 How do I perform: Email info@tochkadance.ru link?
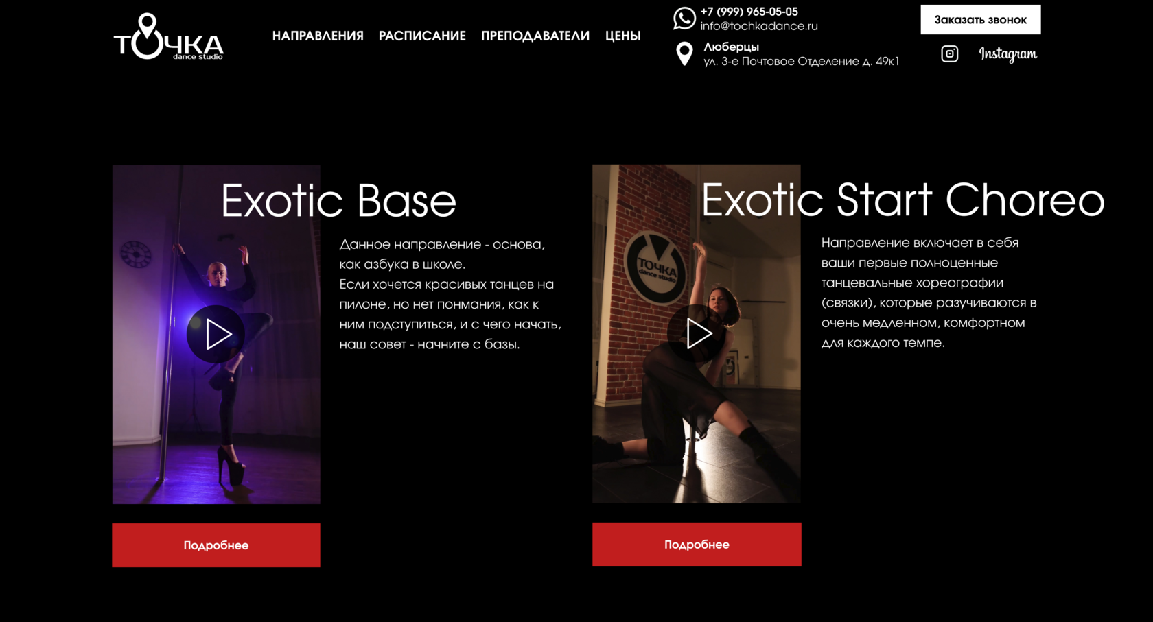pos(759,26)
